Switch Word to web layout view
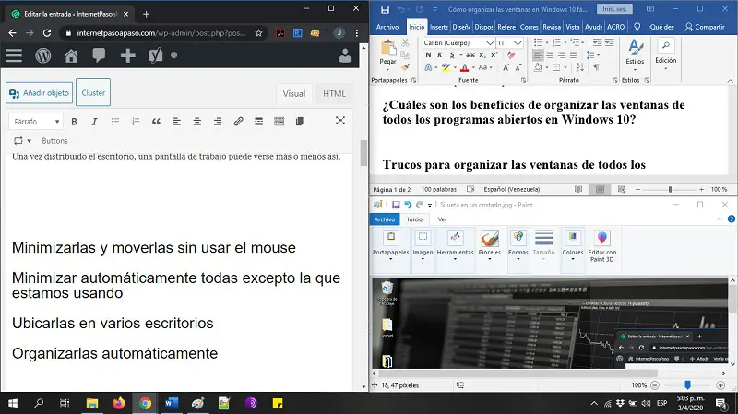738x414 pixels. 622,189
